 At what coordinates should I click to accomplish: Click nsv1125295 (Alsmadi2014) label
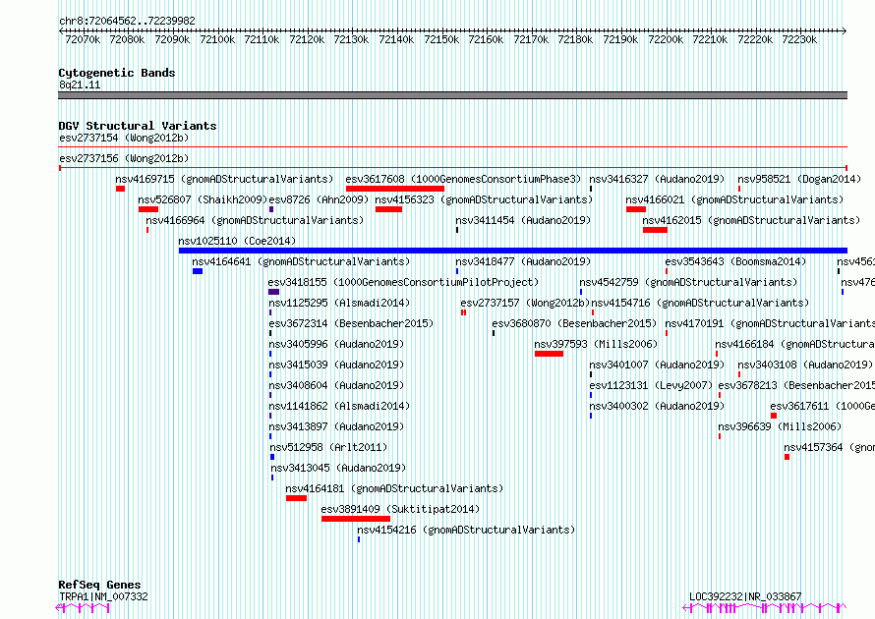click(x=339, y=303)
